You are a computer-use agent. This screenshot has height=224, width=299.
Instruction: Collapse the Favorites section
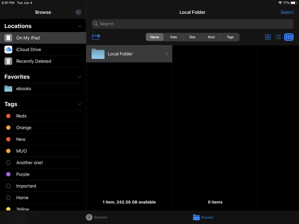(x=79, y=77)
